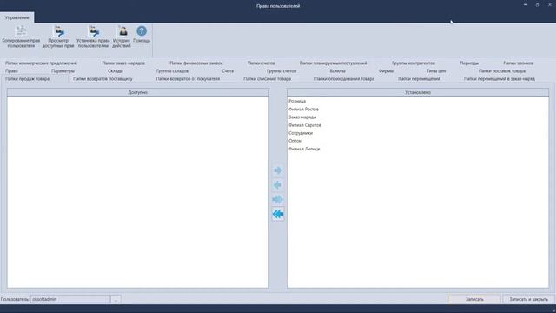Switch to Параметры tab

pyautogui.click(x=63, y=71)
